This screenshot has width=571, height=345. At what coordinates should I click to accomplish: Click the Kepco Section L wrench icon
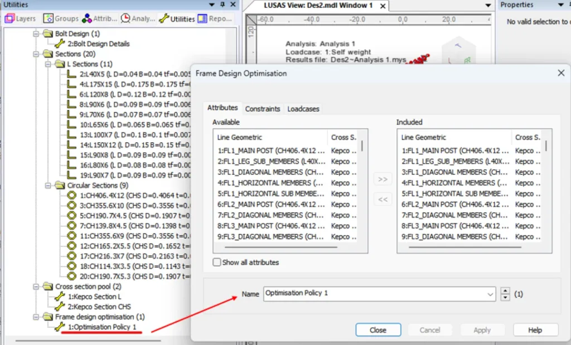point(60,297)
